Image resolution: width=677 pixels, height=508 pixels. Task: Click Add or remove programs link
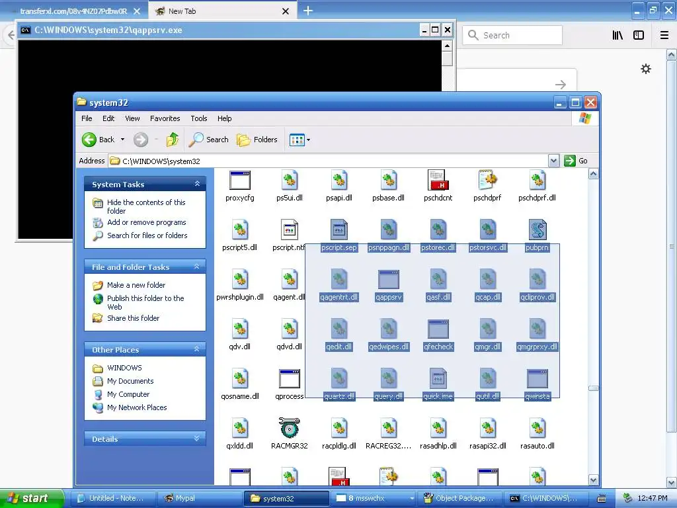coord(146,222)
